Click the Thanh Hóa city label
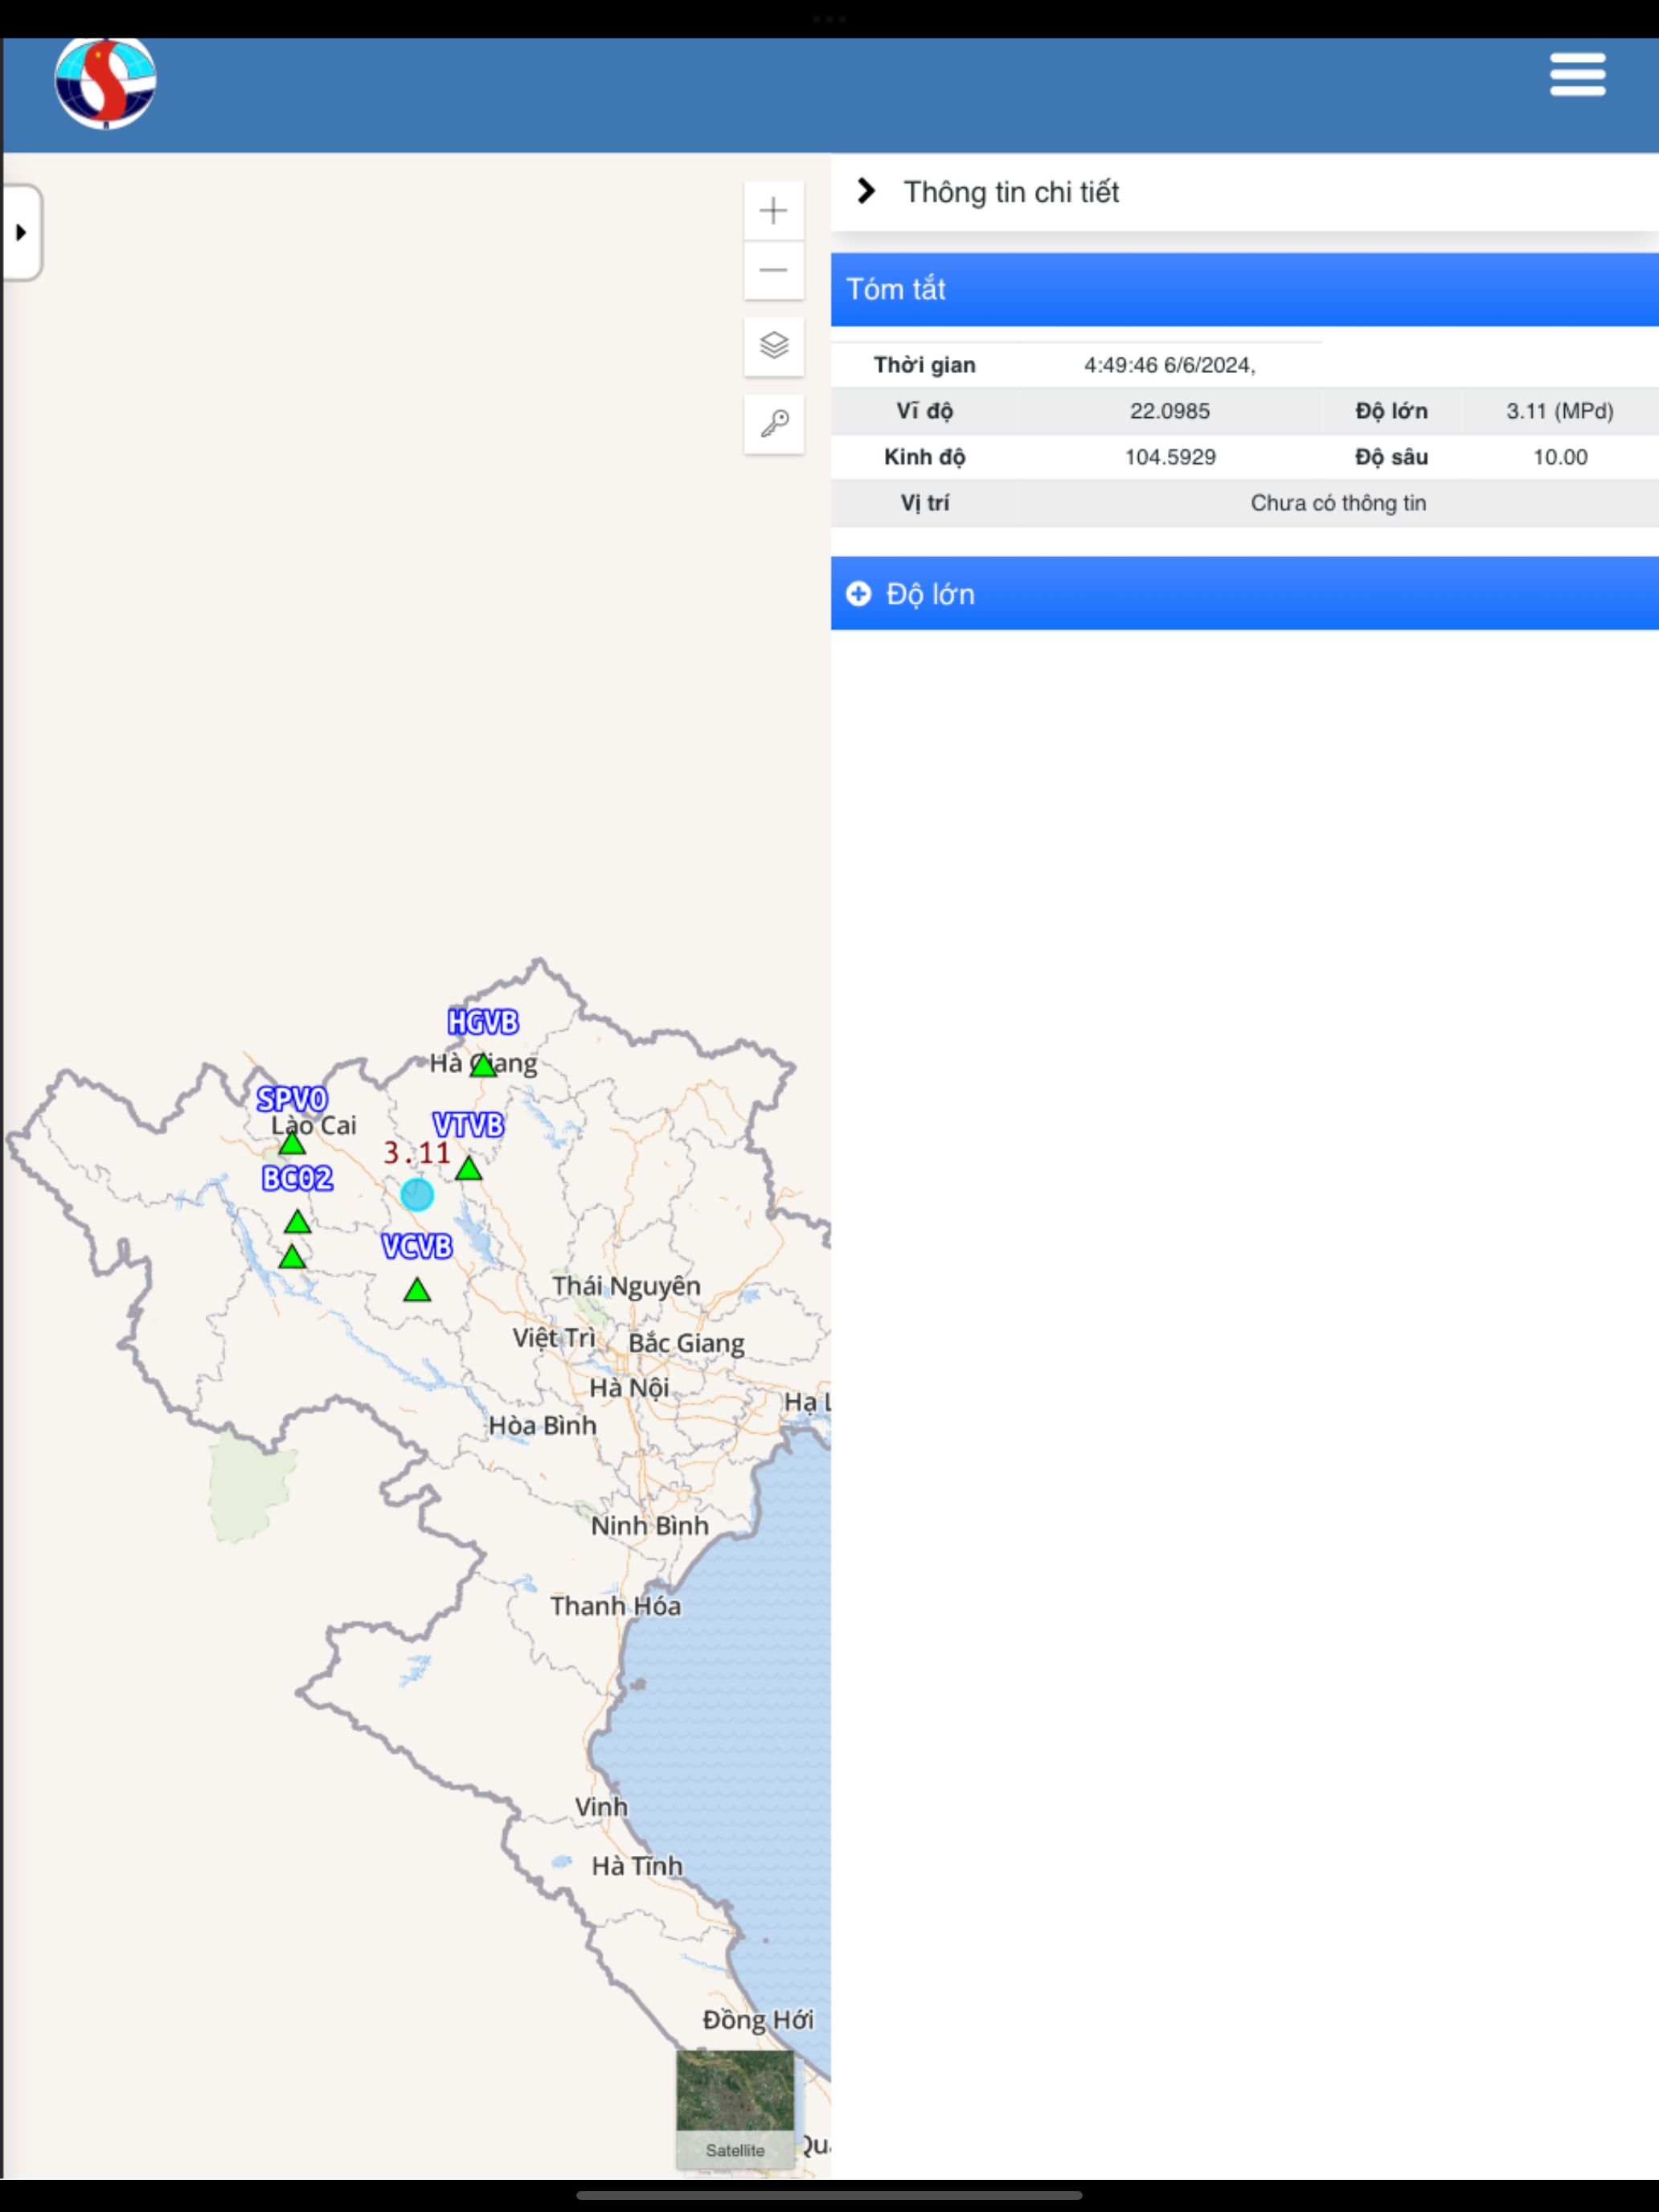Viewport: 1659px width, 2212px height. 615,1606
